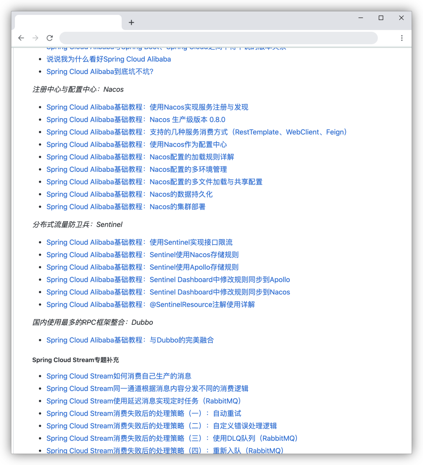Open tutorial Sentinel使用Apollo存储规则
Image resolution: width=423 pixels, height=465 pixels.
(143, 267)
